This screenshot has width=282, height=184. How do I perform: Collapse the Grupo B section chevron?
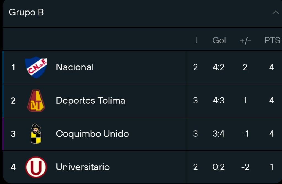(x=275, y=13)
